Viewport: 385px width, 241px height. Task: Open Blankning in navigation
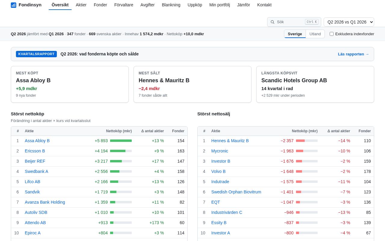coord(171,5)
